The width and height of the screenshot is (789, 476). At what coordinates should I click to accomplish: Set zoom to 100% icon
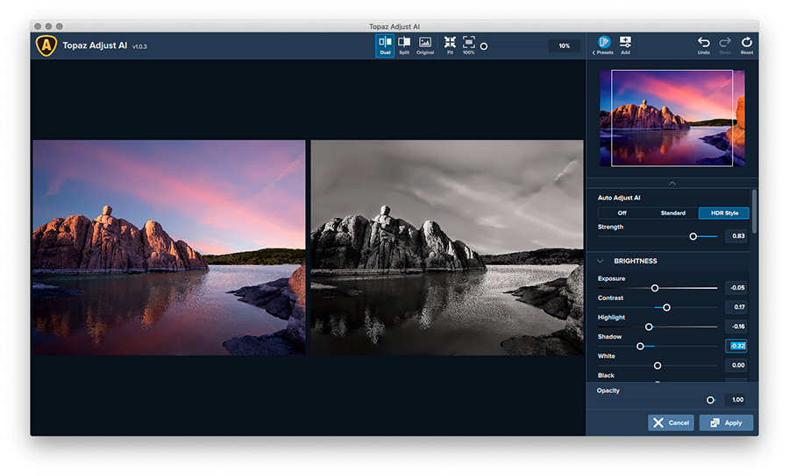coord(469,45)
